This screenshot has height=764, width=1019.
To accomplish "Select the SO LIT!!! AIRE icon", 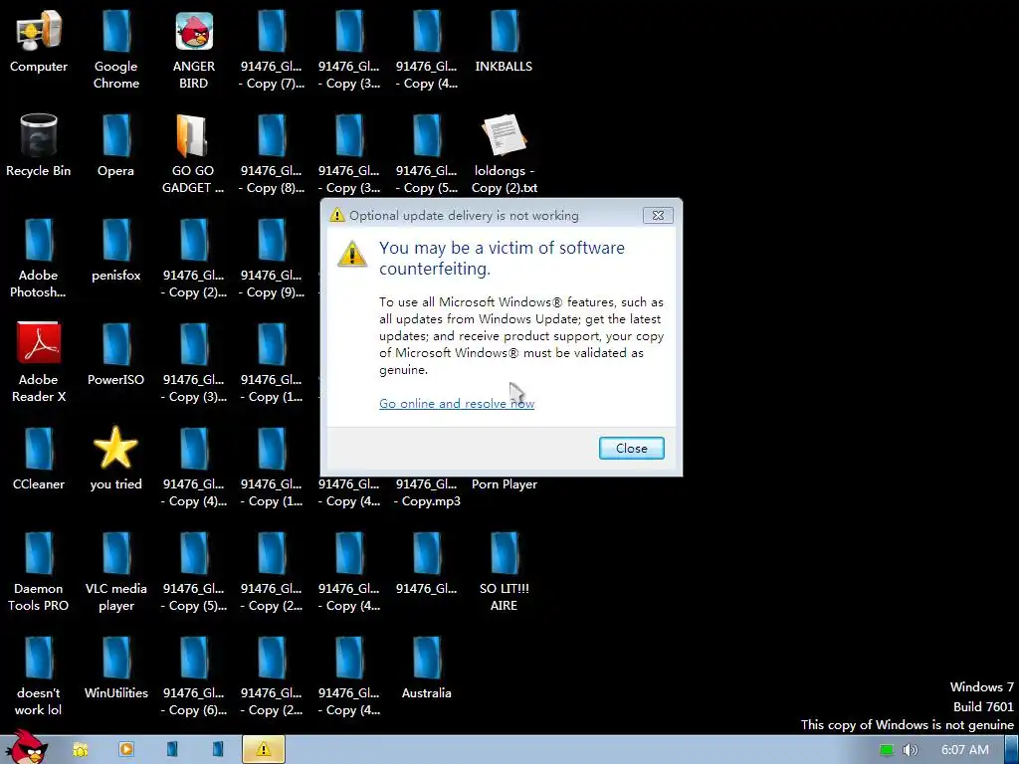I will tap(504, 572).
